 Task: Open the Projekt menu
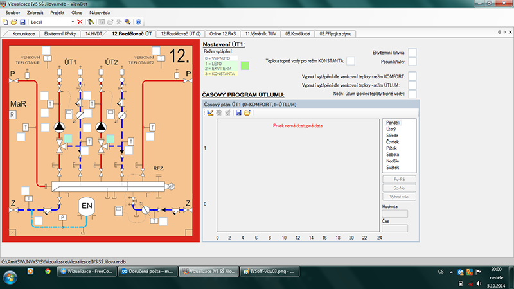(57, 13)
